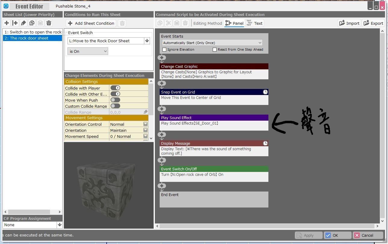Screen dimensions: 388x244
Task: Toggle the Collide with Player switch
Action: (x=115, y=88)
